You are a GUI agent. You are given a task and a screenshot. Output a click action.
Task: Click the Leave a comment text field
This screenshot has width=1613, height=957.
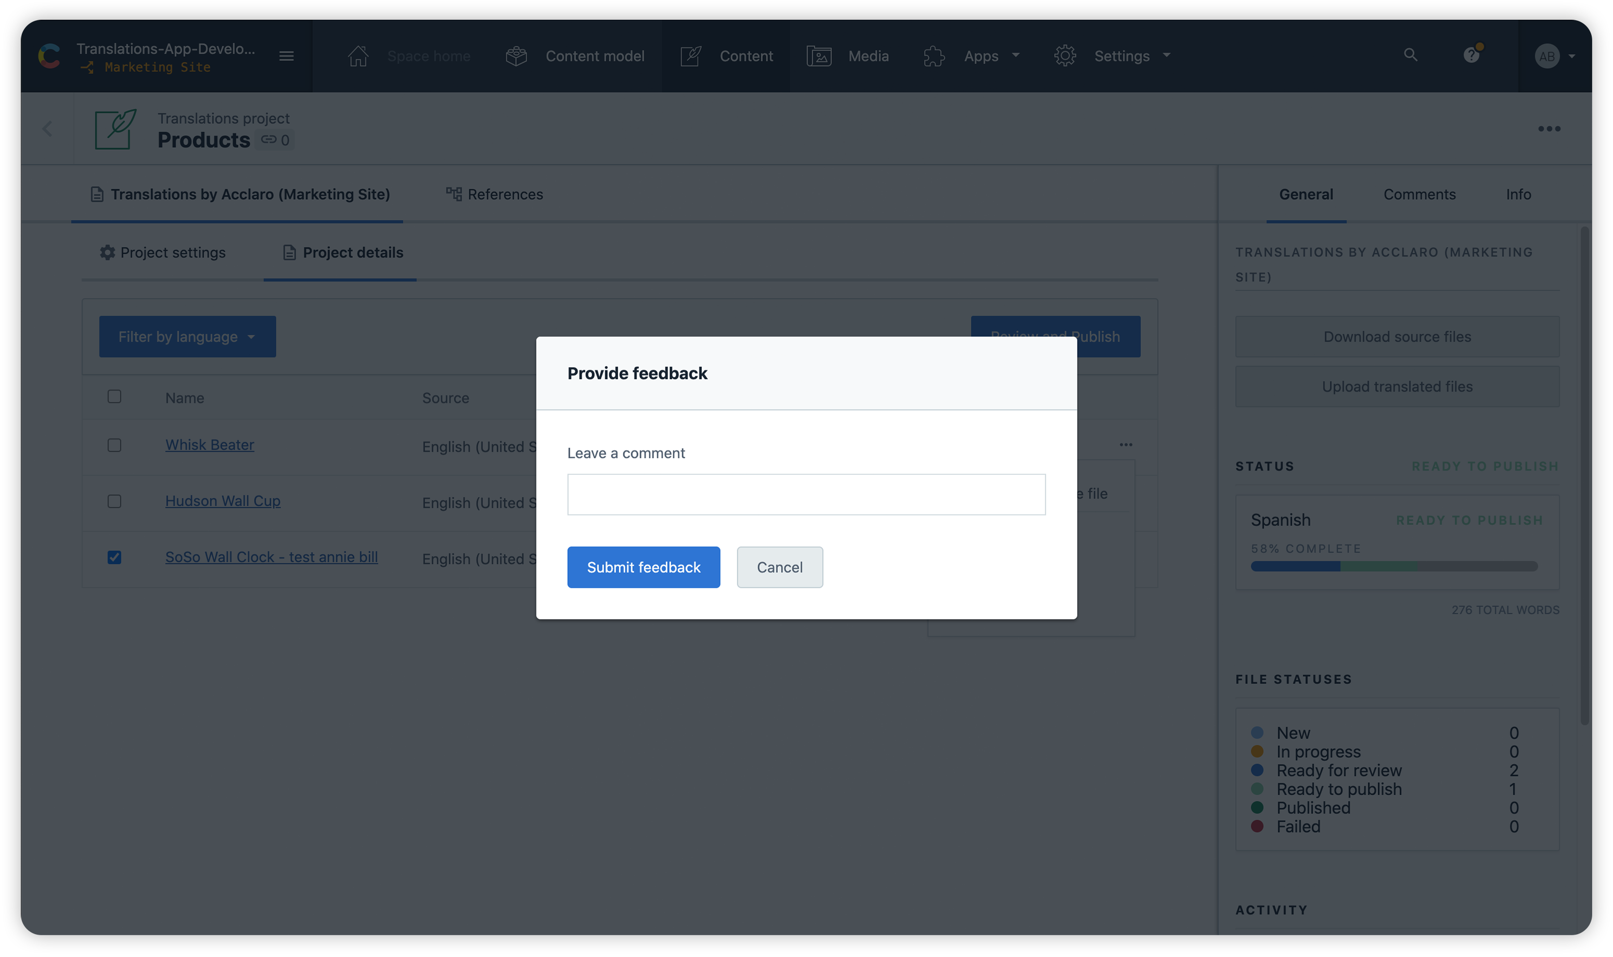pyautogui.click(x=805, y=495)
